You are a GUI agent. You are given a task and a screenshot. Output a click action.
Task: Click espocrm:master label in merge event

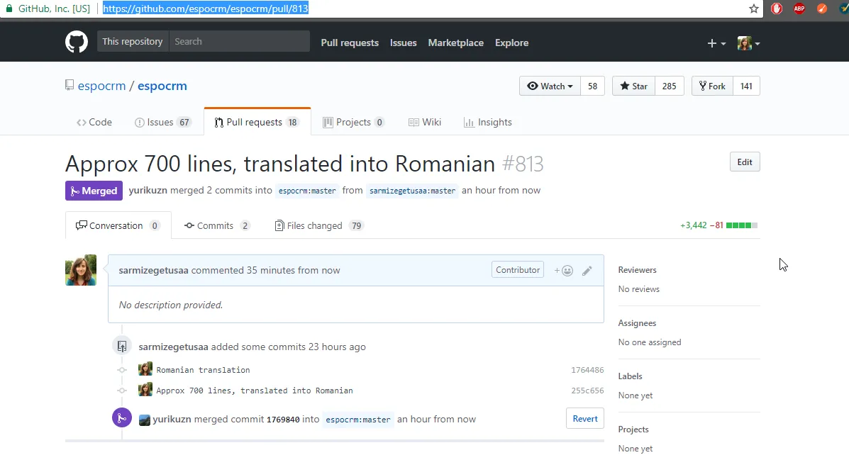[358, 420]
